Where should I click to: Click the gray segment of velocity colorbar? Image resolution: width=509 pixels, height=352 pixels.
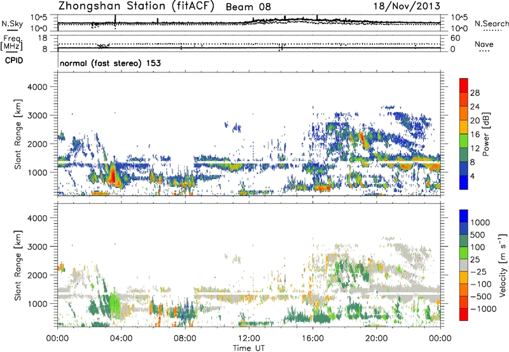(464, 265)
